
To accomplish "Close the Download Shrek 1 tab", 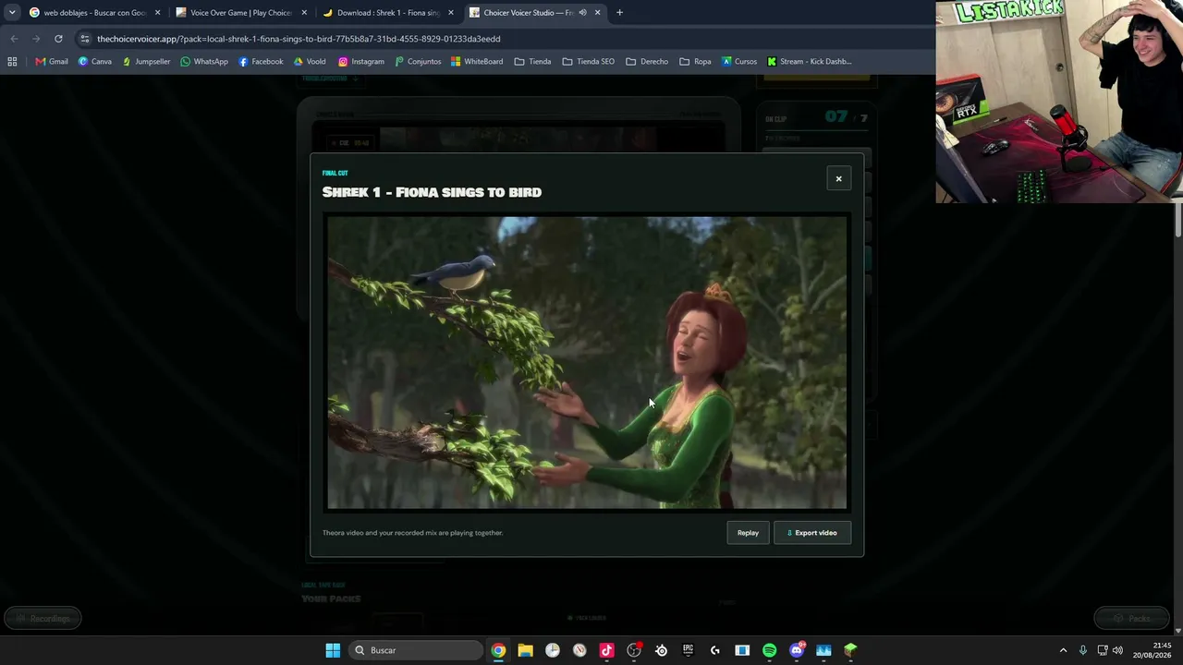I will [451, 13].
